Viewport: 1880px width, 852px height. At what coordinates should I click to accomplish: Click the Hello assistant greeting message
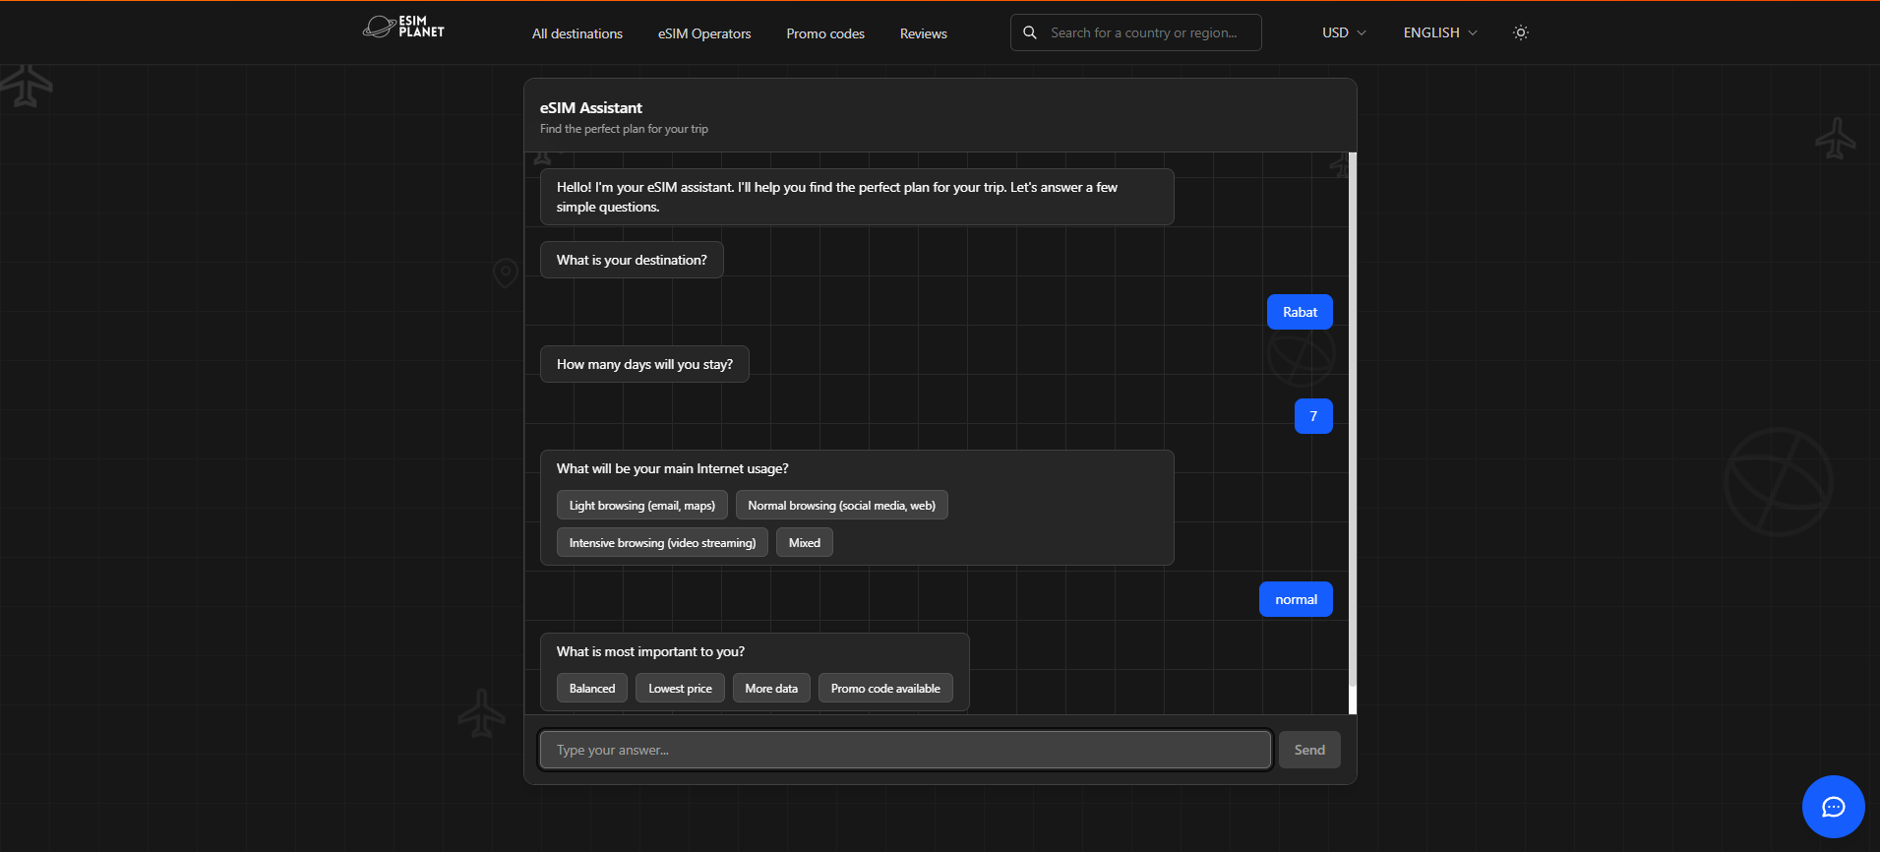coord(857,197)
